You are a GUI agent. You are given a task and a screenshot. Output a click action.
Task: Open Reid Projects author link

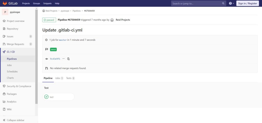[123, 20]
